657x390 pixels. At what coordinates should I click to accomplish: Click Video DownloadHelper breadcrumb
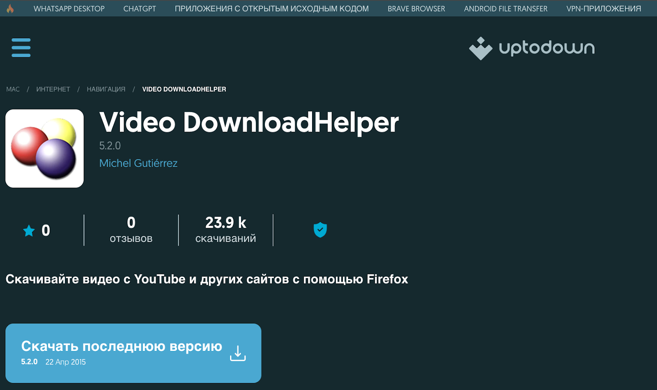tap(184, 89)
